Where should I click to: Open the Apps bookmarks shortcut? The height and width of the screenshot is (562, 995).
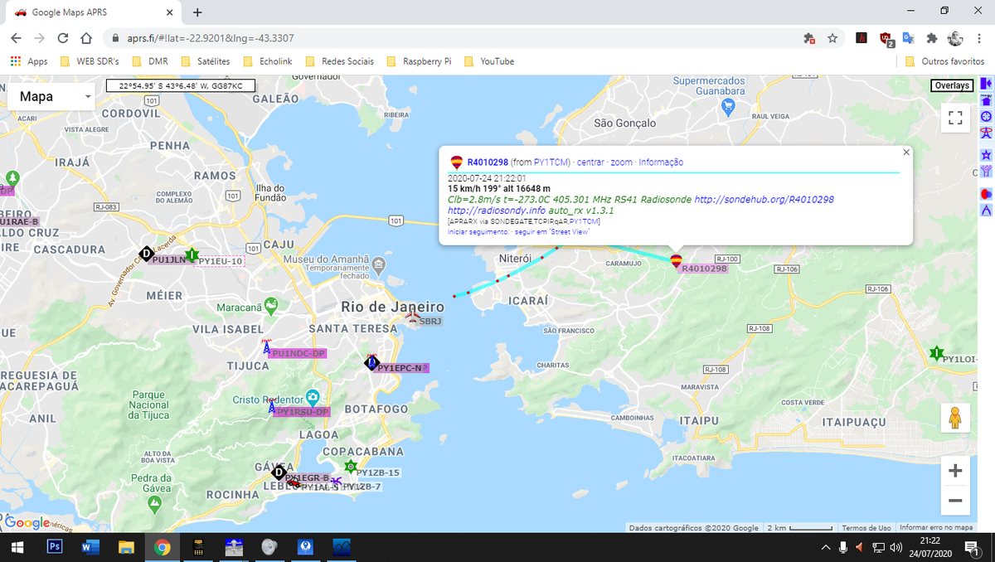coord(29,61)
